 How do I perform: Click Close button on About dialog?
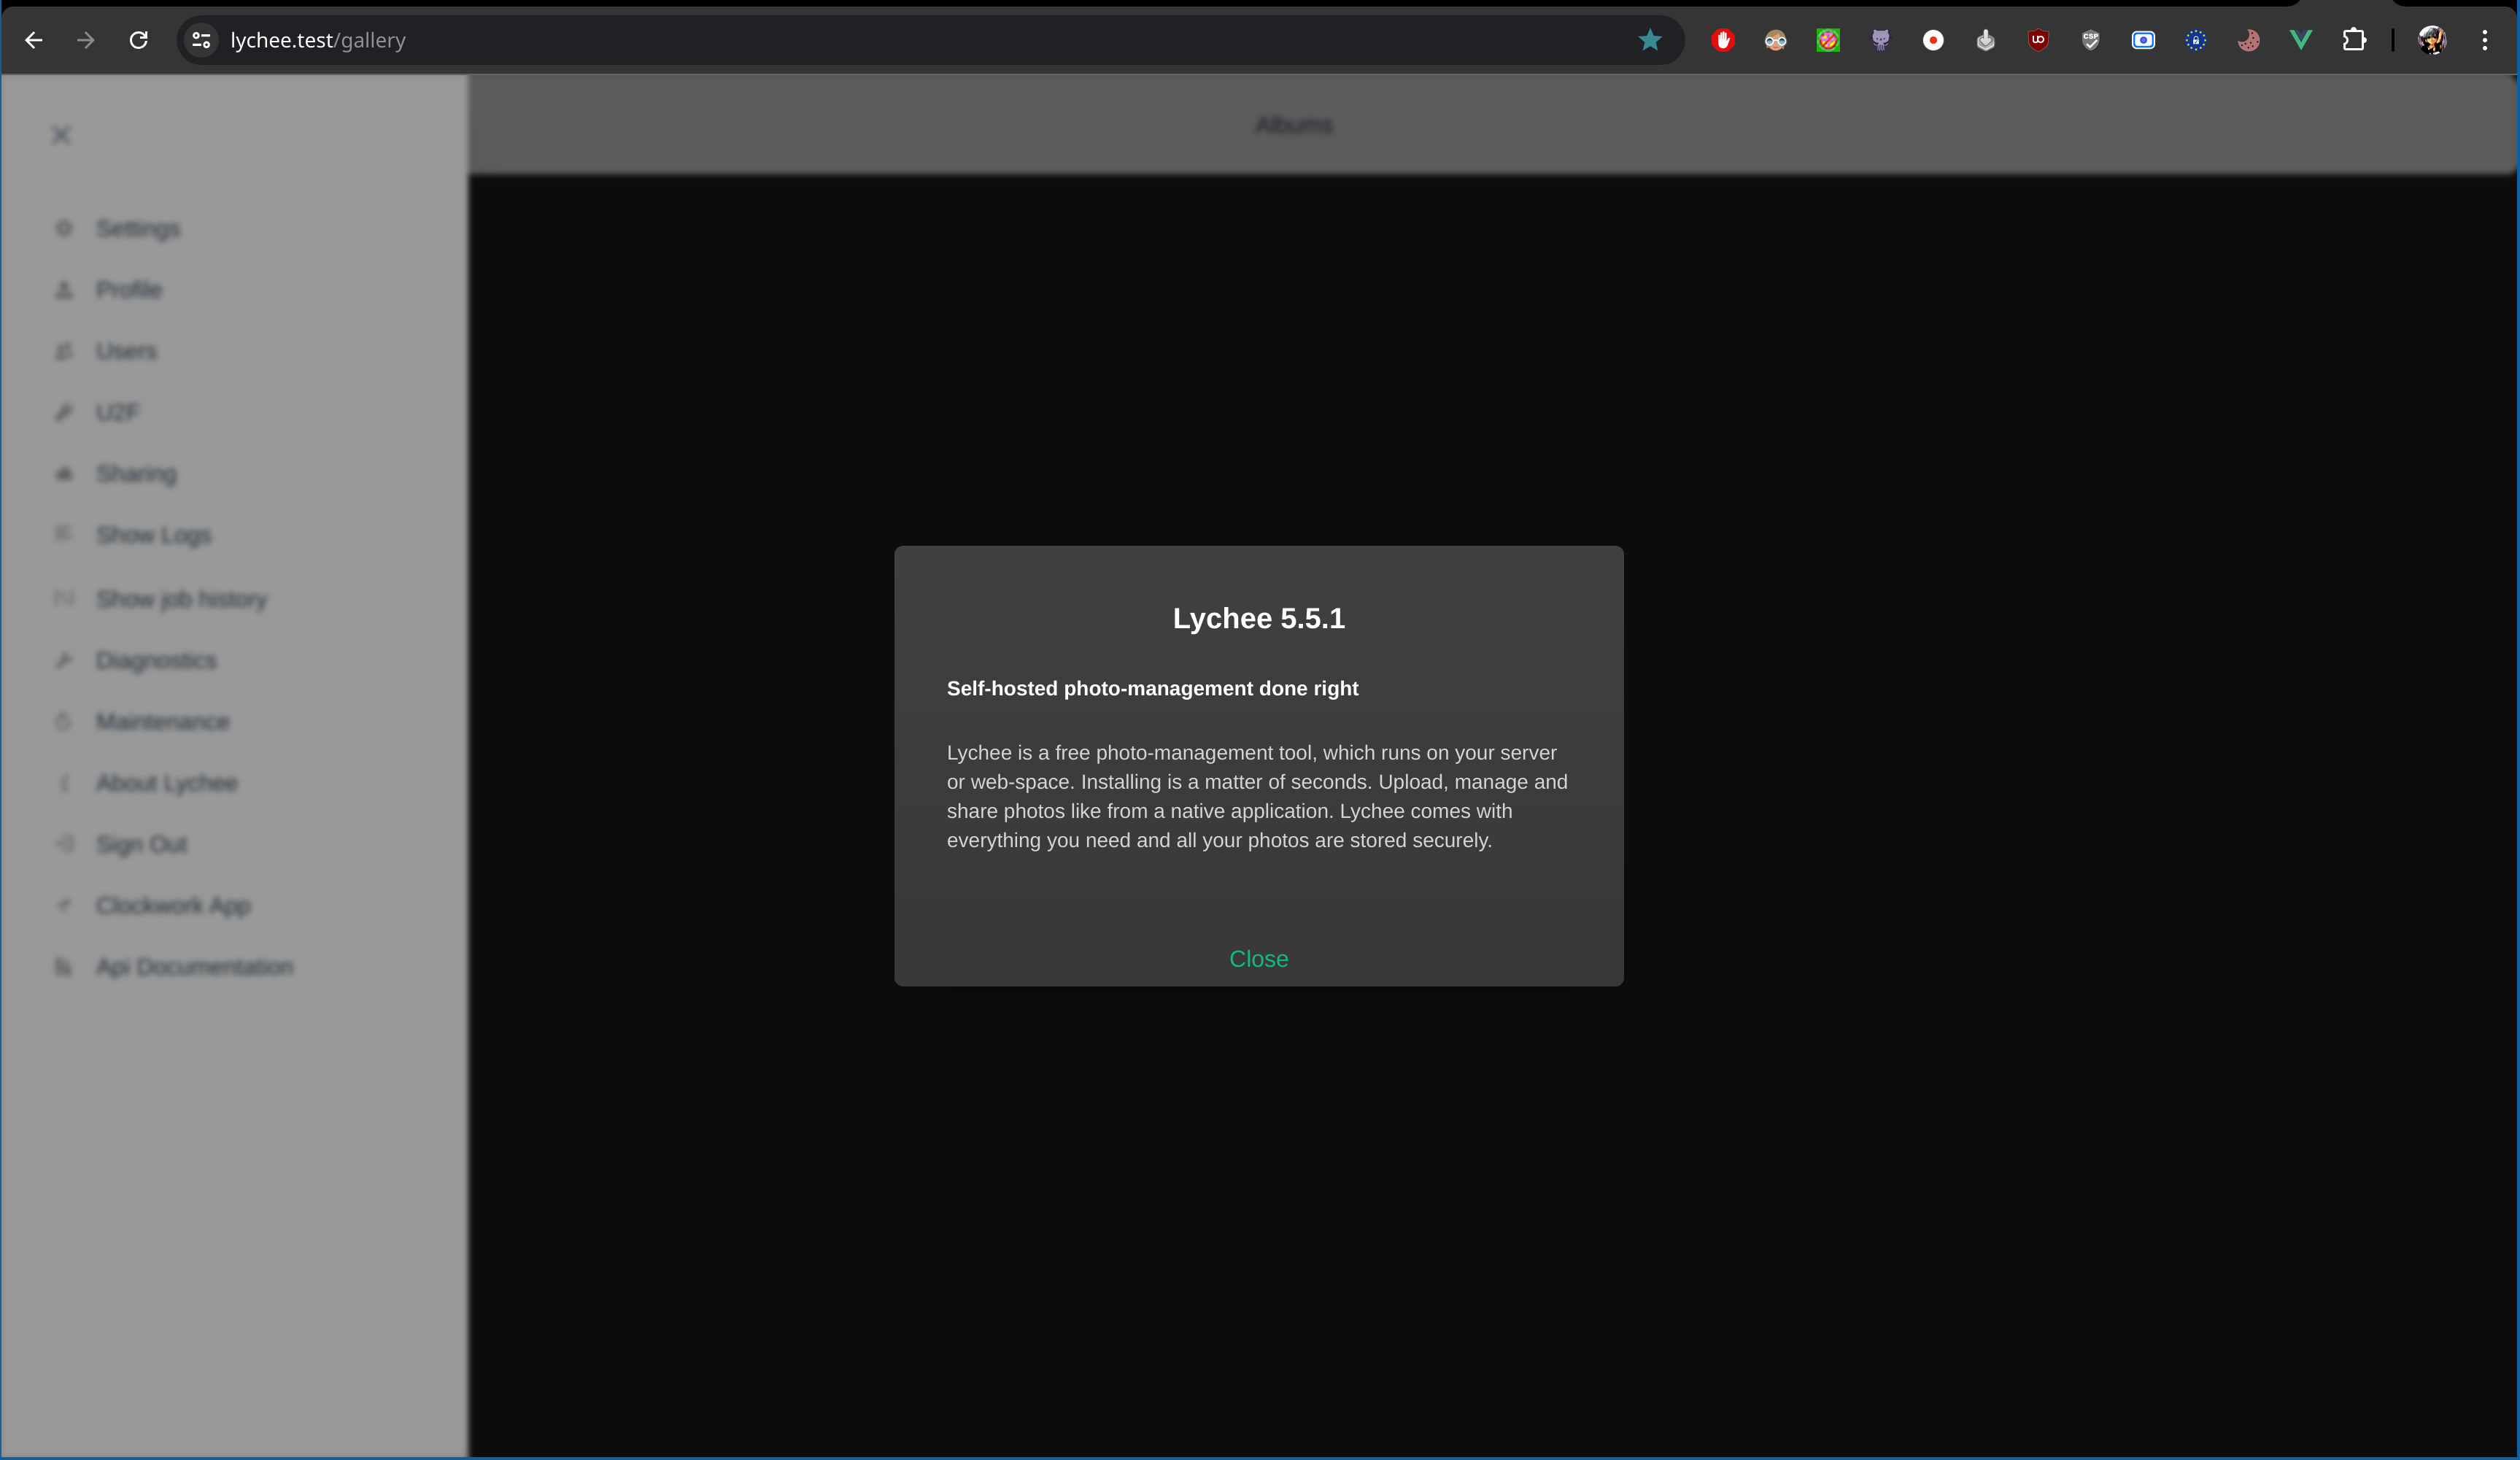tap(1259, 958)
